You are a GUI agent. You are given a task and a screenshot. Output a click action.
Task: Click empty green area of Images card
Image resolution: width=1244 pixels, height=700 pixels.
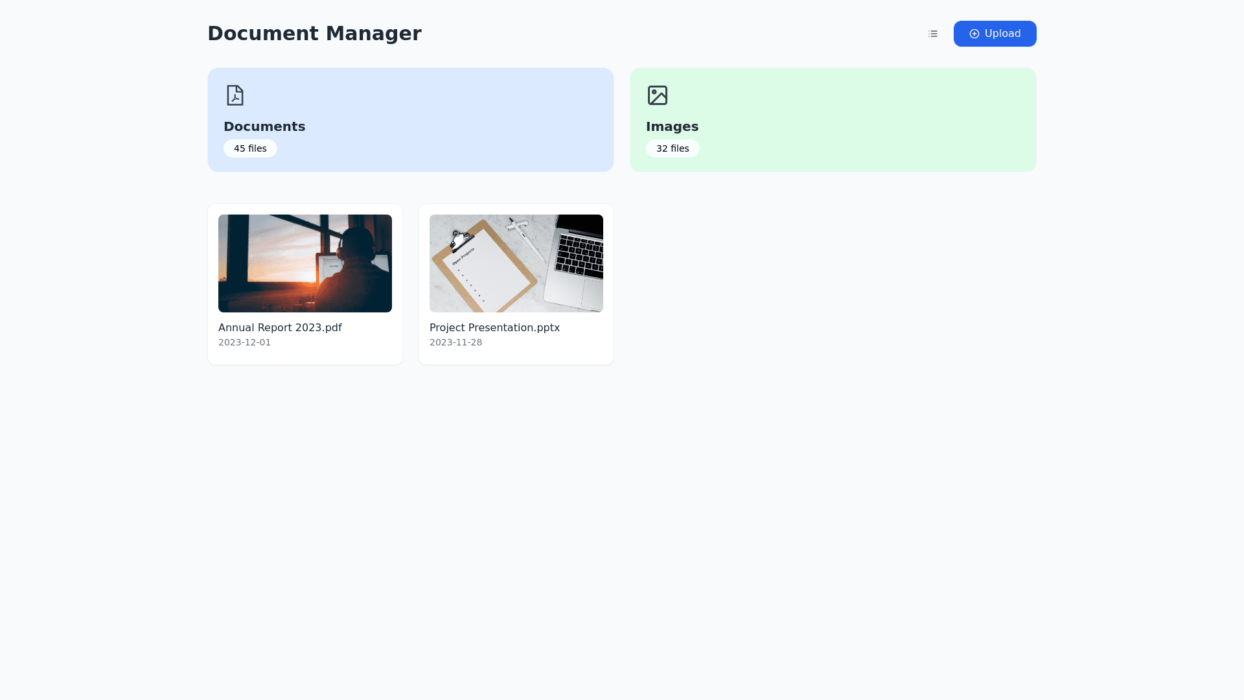(875, 120)
